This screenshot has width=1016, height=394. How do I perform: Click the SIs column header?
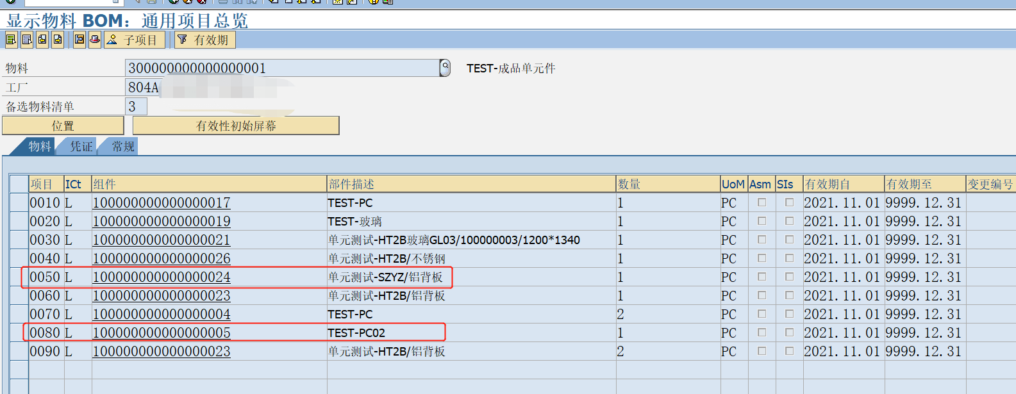(x=789, y=184)
